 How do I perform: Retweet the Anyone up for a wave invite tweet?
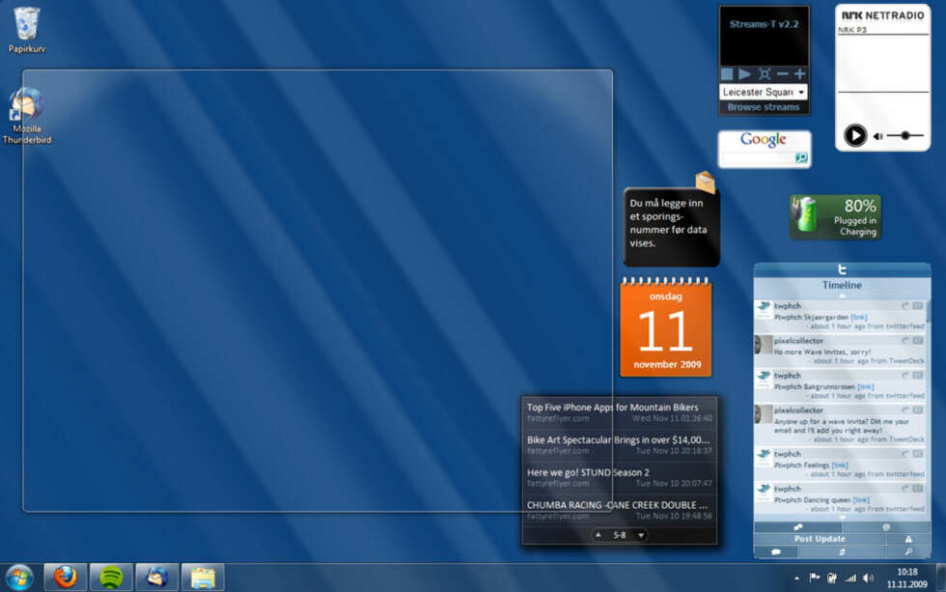pyautogui.click(x=918, y=409)
